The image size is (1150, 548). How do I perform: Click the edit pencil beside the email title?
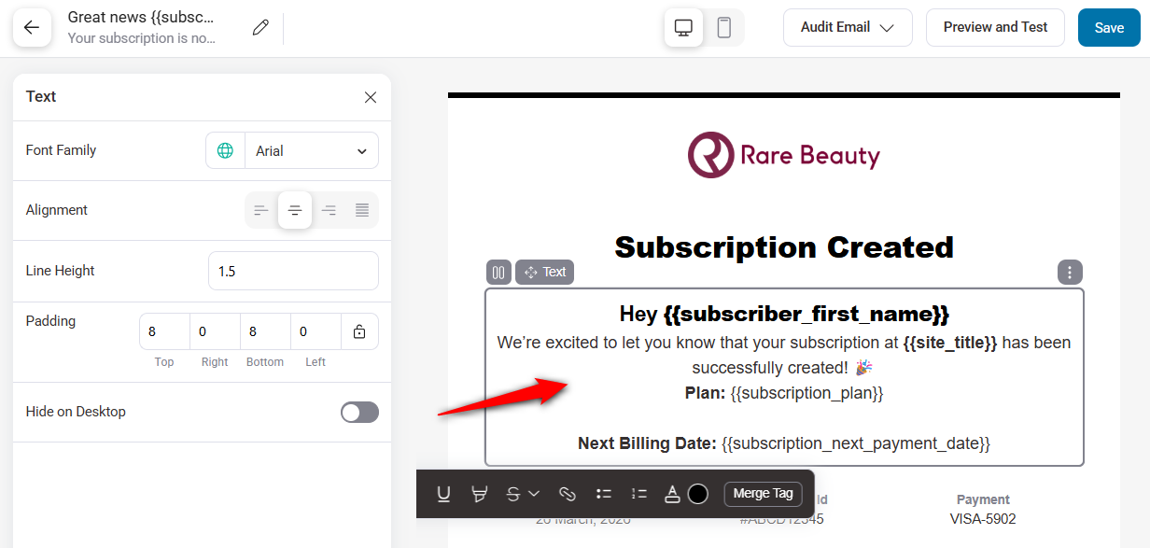click(x=259, y=28)
